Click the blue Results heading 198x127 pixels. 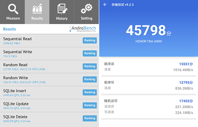tap(10, 29)
